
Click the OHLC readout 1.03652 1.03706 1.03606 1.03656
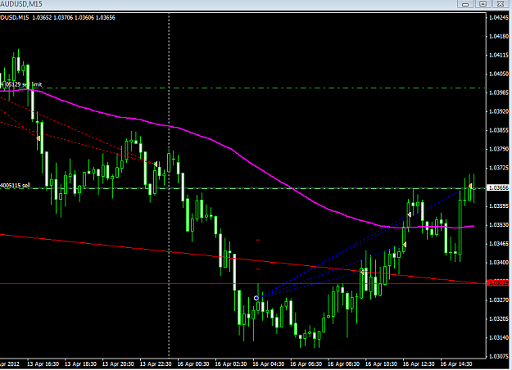(74, 18)
